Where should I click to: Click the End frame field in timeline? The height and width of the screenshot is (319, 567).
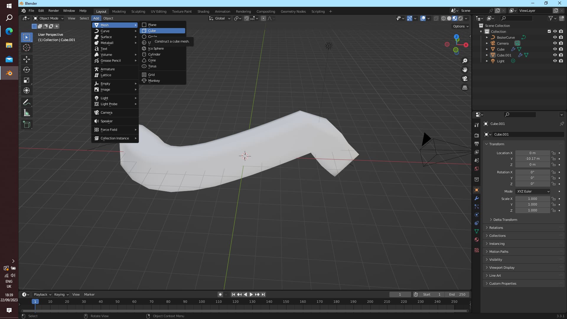(x=457, y=294)
